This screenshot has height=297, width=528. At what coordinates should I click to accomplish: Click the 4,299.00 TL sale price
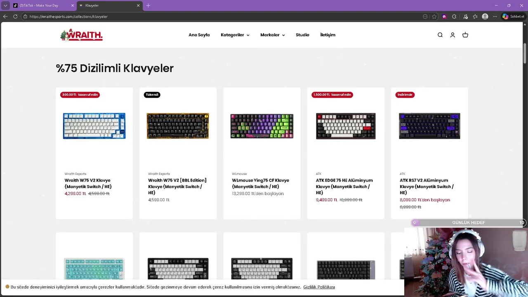[x=75, y=193]
